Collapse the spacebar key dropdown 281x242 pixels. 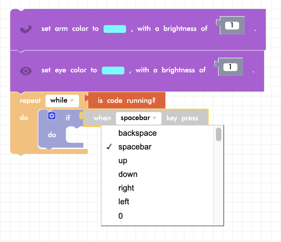coord(138,118)
